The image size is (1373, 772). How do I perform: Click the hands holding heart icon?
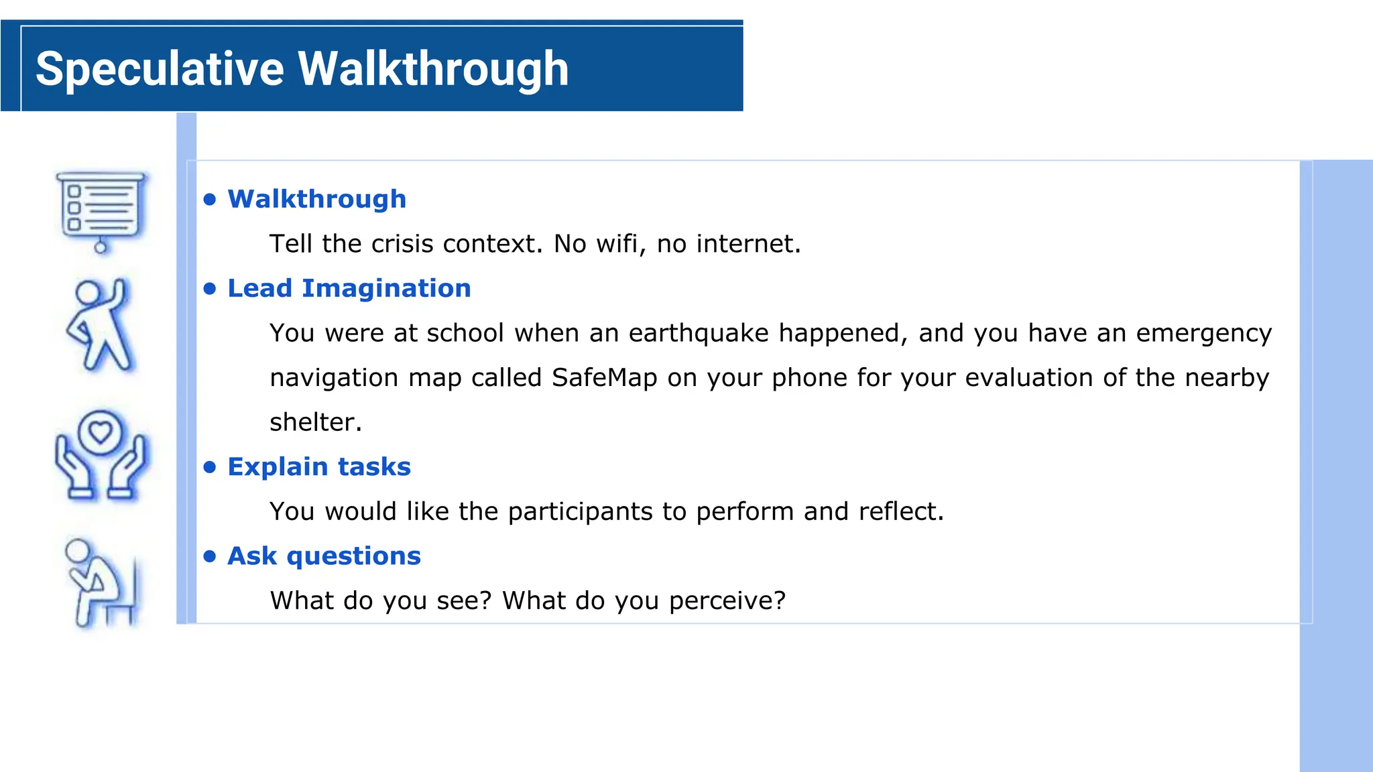[101, 456]
